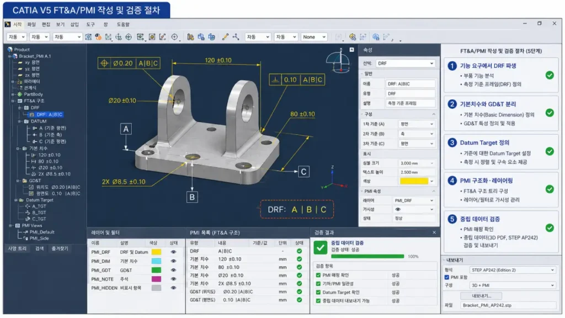Open the 형식 STEP AP242 dropdown

coord(513,270)
